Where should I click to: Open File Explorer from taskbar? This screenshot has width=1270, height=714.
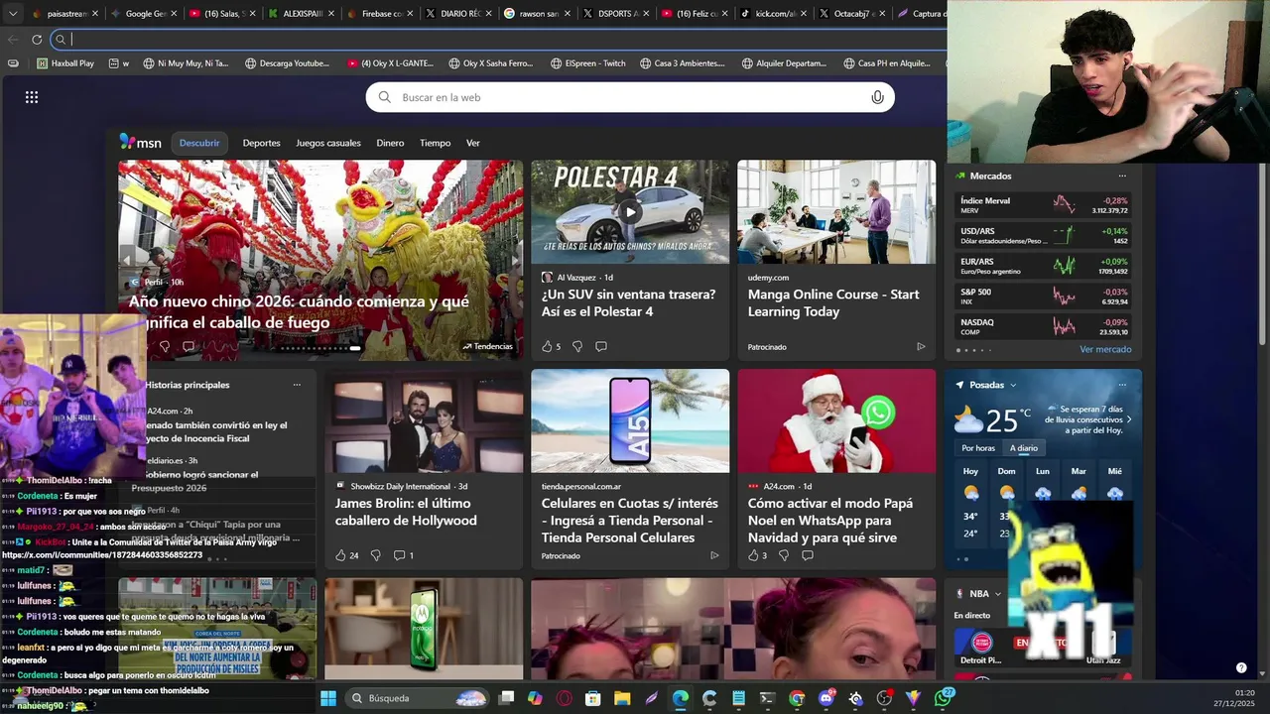click(621, 698)
